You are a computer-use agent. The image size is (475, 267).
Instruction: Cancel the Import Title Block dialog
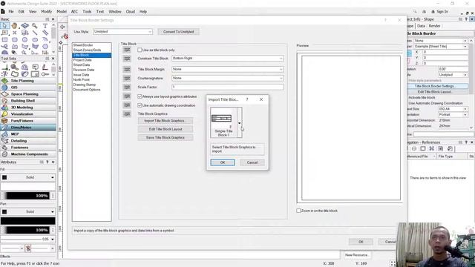pos(252,162)
